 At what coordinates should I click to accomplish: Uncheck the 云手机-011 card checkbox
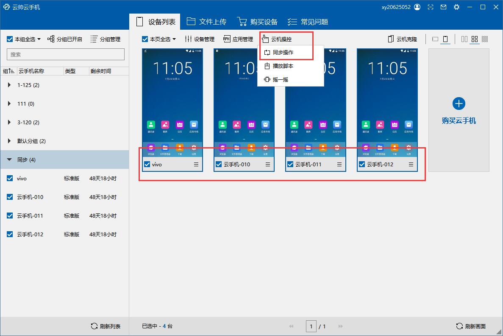(x=290, y=165)
